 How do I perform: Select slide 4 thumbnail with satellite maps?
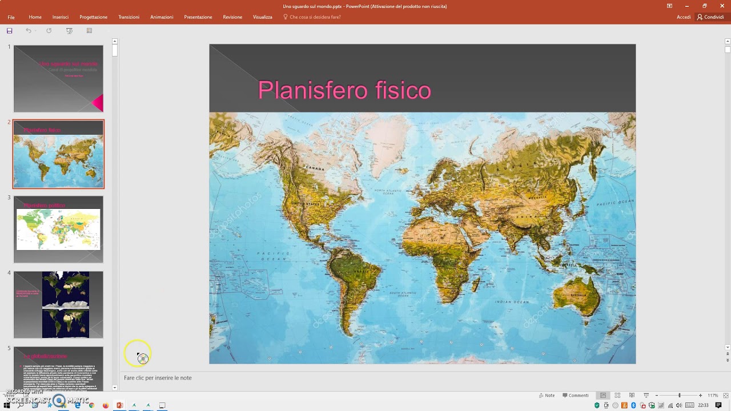pyautogui.click(x=58, y=305)
